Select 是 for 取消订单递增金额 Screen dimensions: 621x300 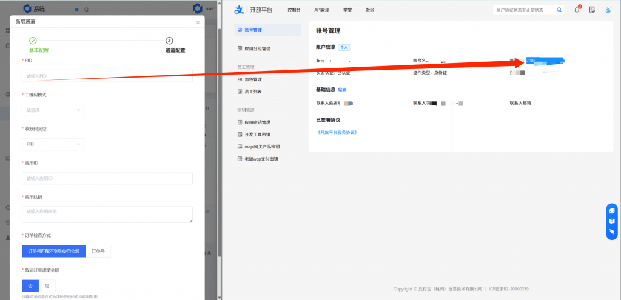pos(47,285)
